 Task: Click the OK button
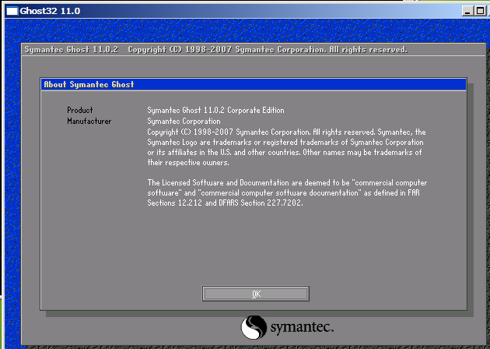pos(256,294)
